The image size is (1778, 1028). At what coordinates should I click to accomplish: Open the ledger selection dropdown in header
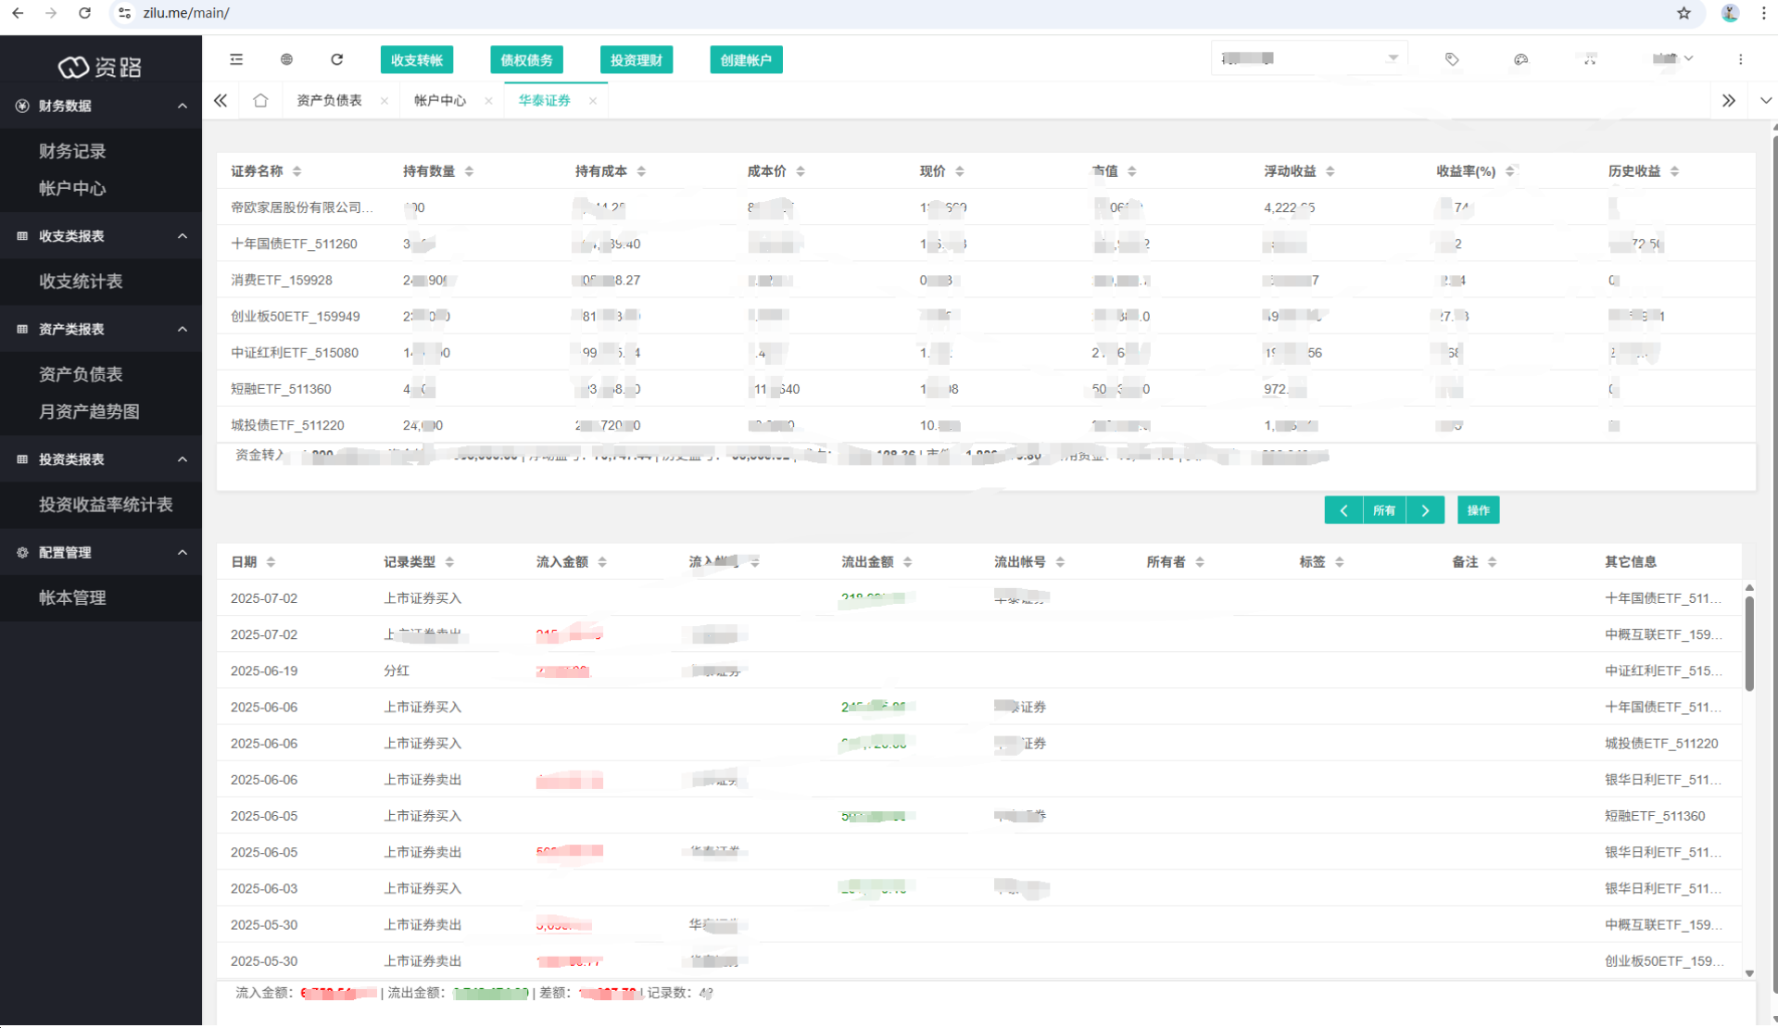1308,58
